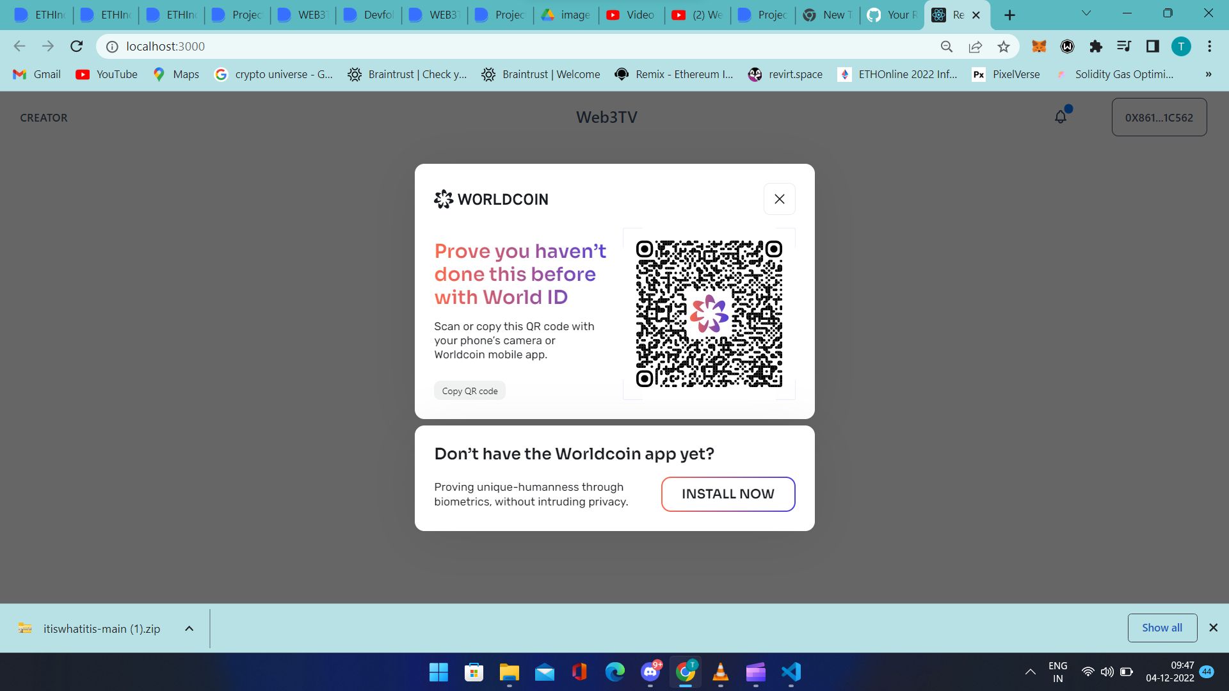Image resolution: width=1229 pixels, height=691 pixels.
Task: Close the downloads bar
Action: tap(1213, 628)
